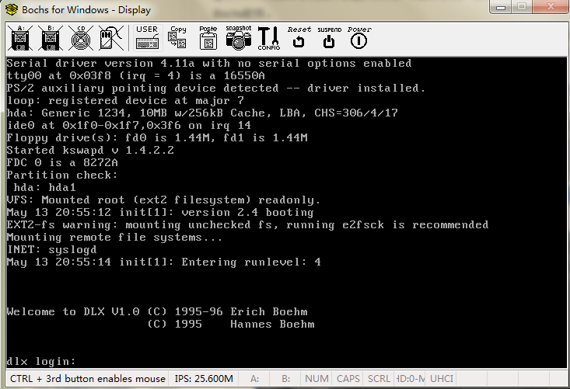The image size is (570, 389).
Task: Click the A: drive status bar indicator
Action: tap(254, 379)
